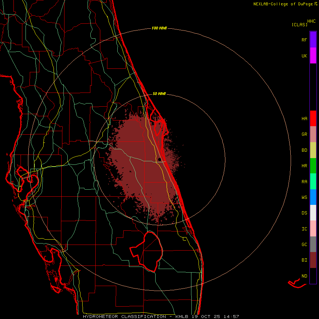Image resolution: width=319 pixels, height=319 pixels.
Task: Click the KMLB radar site black dot
Action: (x=159, y=159)
